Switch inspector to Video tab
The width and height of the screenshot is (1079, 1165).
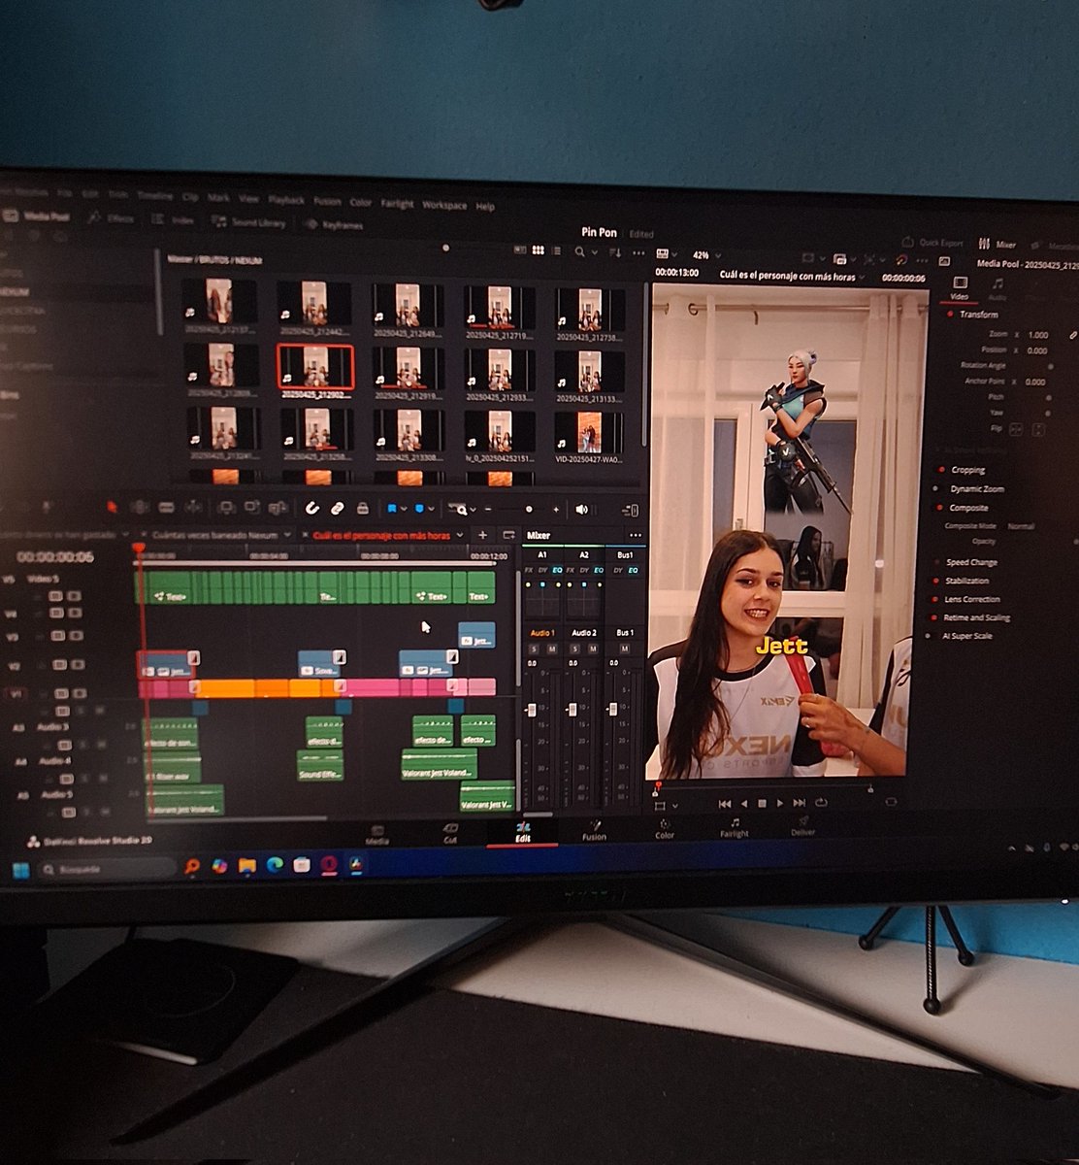coord(959,288)
